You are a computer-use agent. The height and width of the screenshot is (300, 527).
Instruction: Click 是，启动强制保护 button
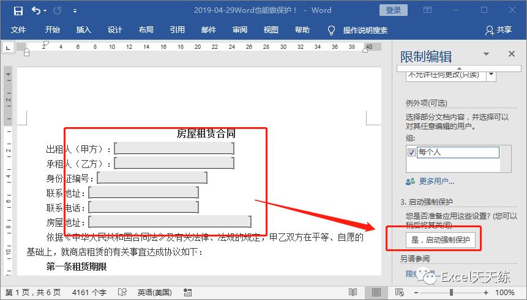[440, 240]
